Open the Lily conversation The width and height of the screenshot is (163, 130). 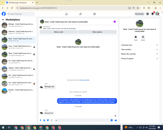[18, 76]
